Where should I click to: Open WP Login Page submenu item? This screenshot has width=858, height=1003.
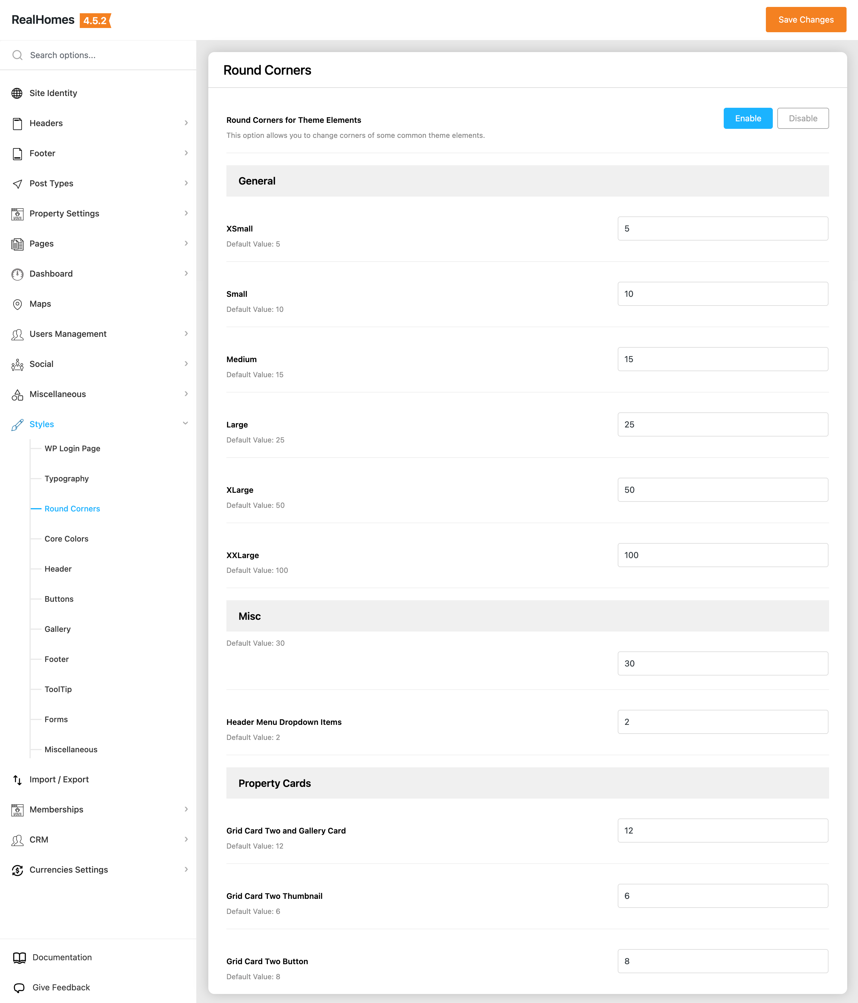coord(72,448)
